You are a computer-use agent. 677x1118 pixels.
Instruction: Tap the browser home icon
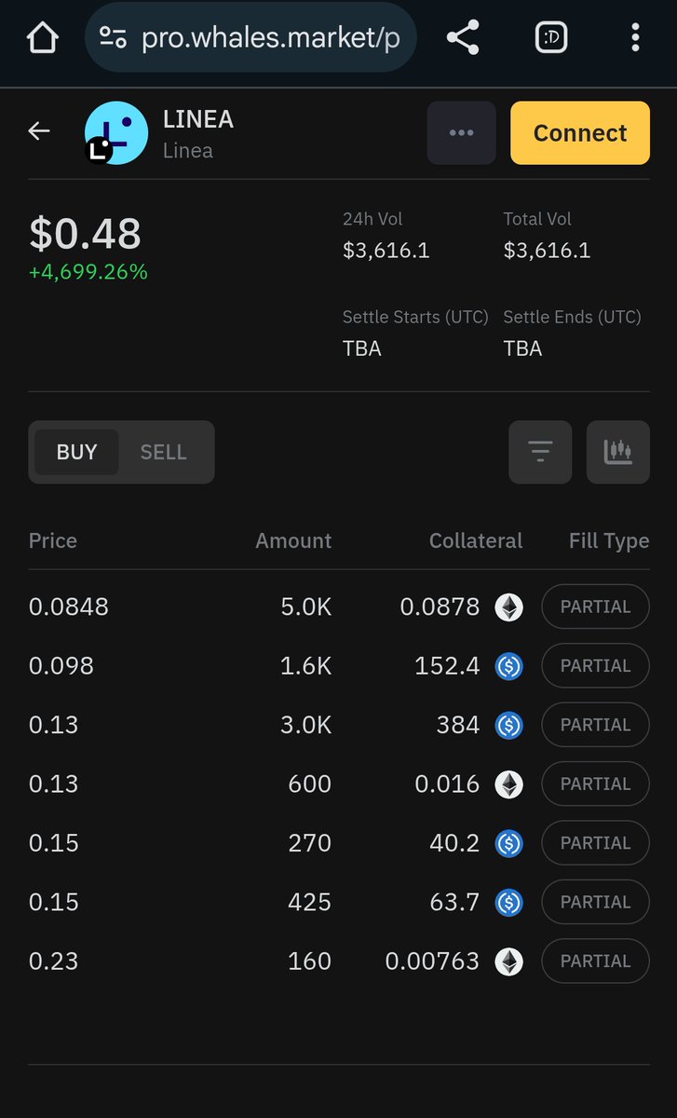pos(42,38)
